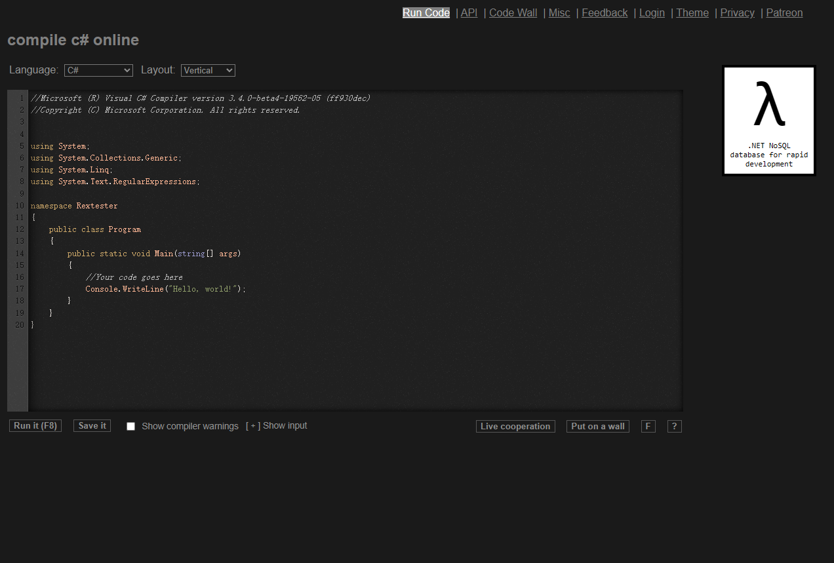Select the Run Code menu item
834x563 pixels.
coord(426,13)
